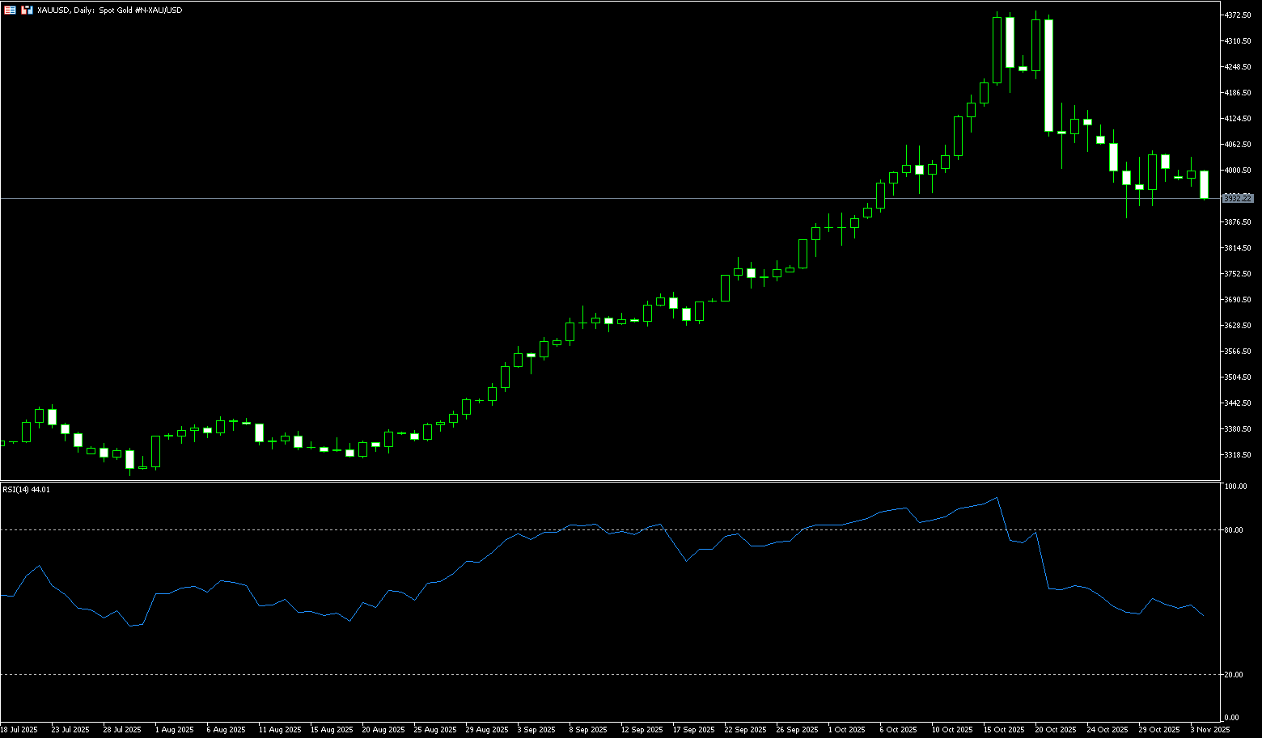Click the divider between price chart and RSI
The height and width of the screenshot is (738, 1262).
tap(607, 481)
